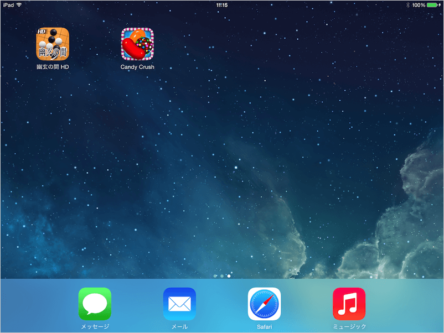Go to the second home screen page dot
This screenshot has height=333, width=444.
(x=222, y=276)
